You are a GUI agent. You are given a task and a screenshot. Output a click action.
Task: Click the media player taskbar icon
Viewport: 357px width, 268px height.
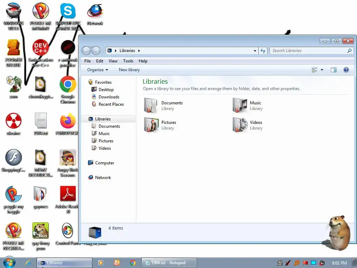tap(100, 263)
